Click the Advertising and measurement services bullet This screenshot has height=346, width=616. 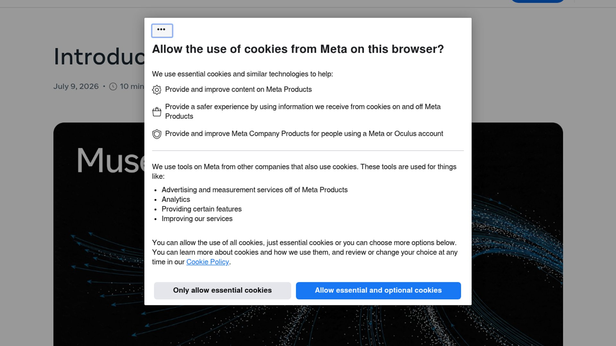(x=254, y=190)
